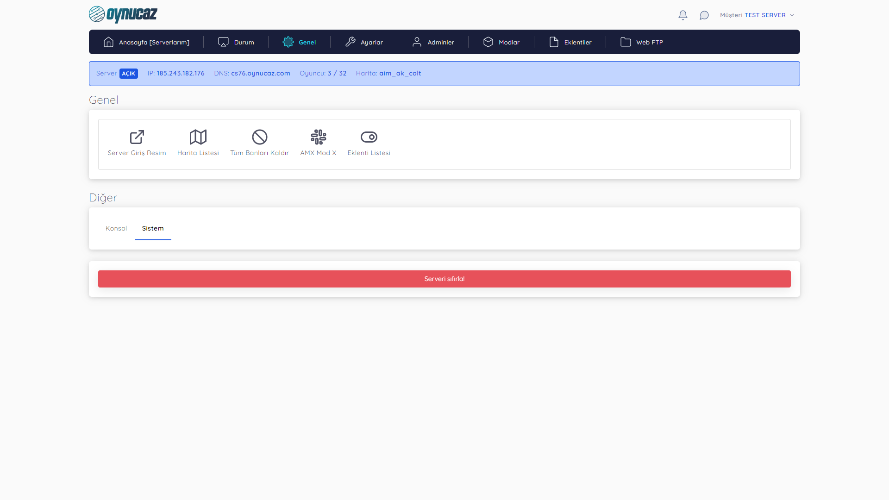This screenshot has height=500, width=889.
Task: Click the Server Giriş Resim external-link icon
Action: (x=137, y=137)
